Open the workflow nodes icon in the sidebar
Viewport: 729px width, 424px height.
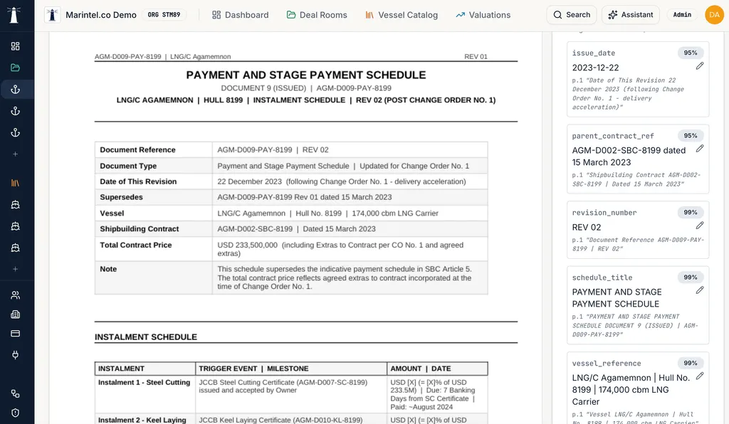tap(16, 393)
